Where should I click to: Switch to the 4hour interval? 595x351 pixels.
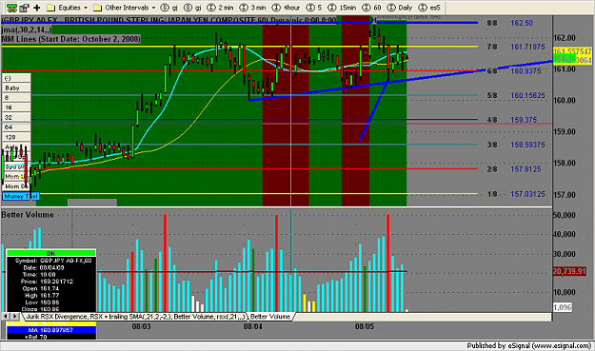coord(287,8)
